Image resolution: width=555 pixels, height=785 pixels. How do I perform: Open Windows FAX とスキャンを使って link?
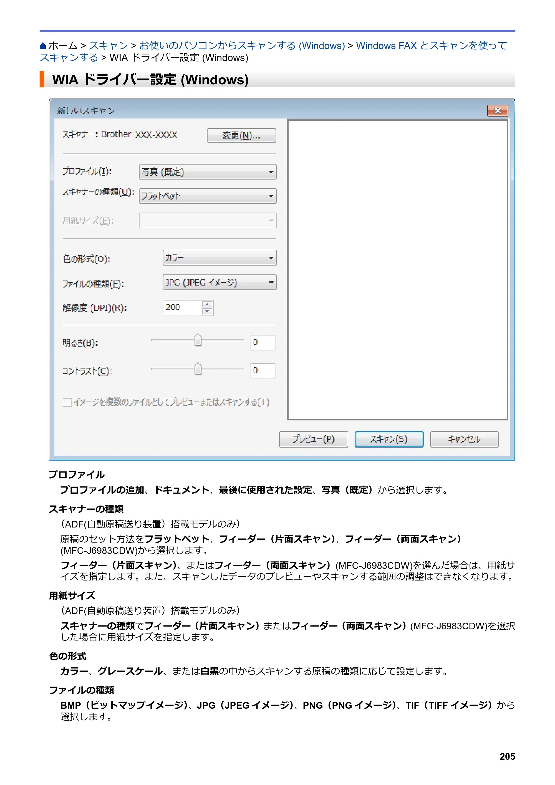tap(432, 46)
